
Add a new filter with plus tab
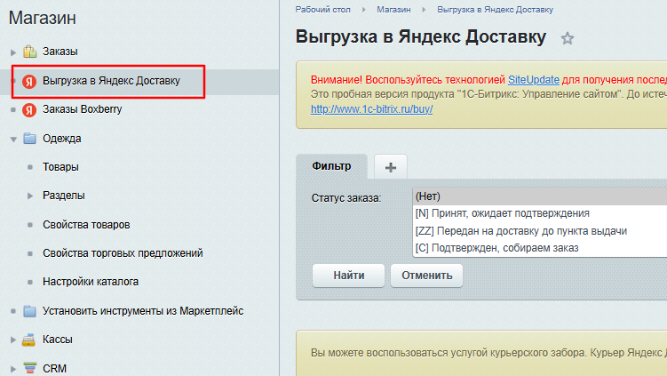391,167
